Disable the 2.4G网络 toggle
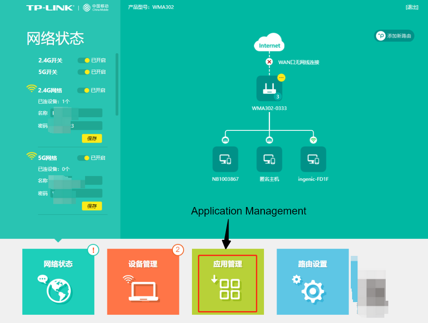Image resolution: width=428 pixels, height=323 pixels. point(83,90)
